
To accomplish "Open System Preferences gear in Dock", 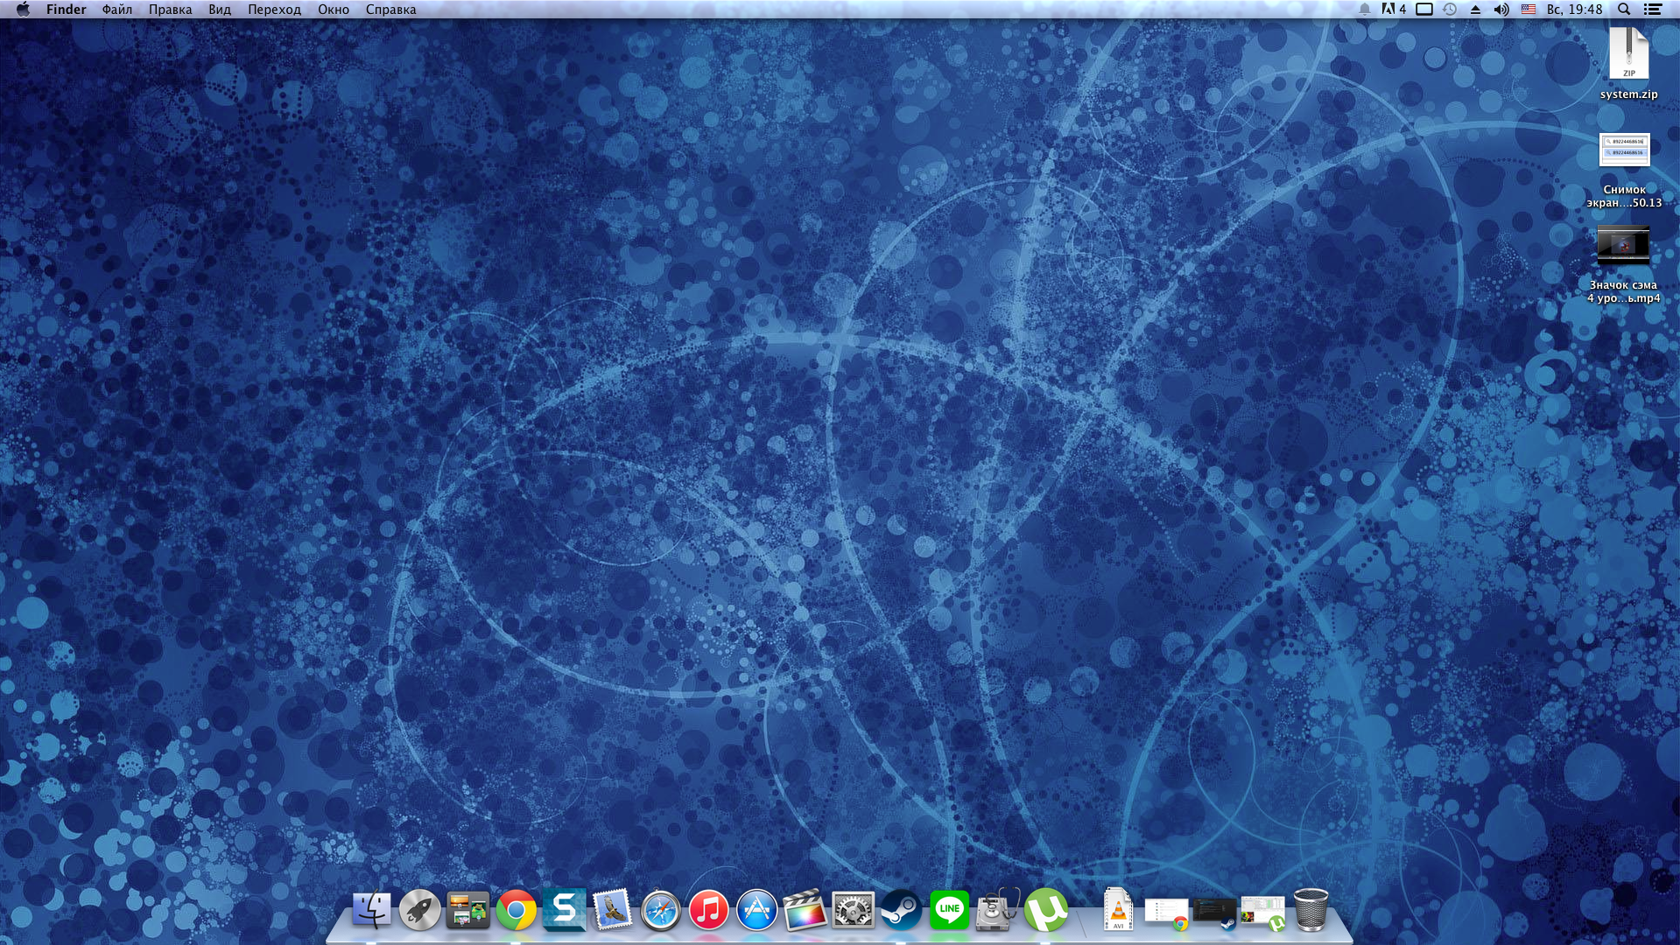I will (853, 910).
